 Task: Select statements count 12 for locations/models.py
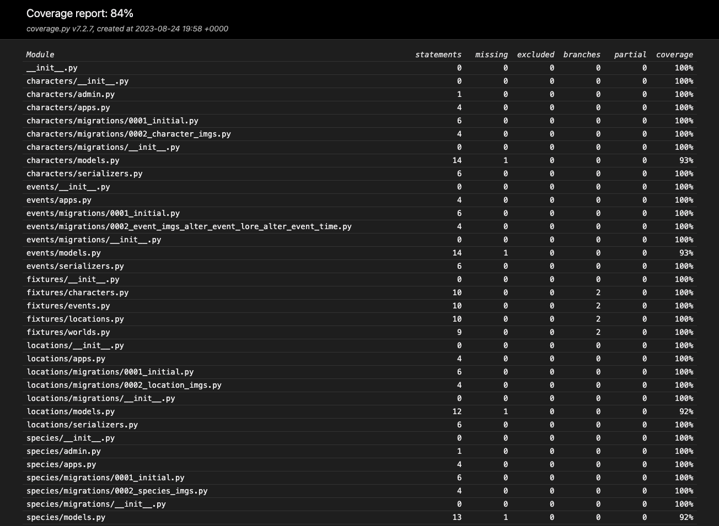point(457,411)
